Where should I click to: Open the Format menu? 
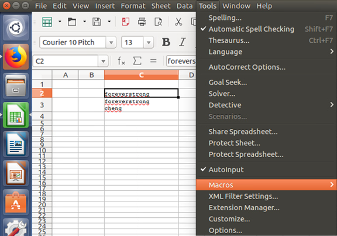133,6
